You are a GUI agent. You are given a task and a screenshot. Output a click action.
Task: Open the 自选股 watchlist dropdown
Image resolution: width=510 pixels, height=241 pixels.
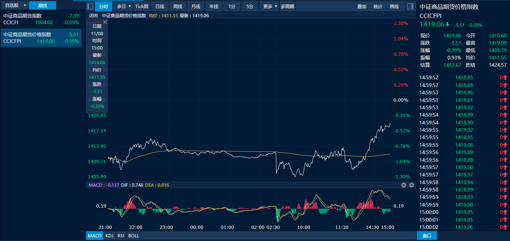(x=25, y=6)
